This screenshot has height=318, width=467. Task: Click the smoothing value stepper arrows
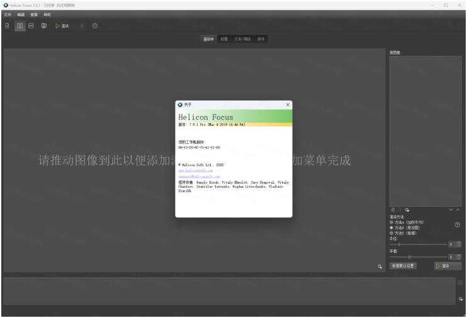click(x=459, y=257)
